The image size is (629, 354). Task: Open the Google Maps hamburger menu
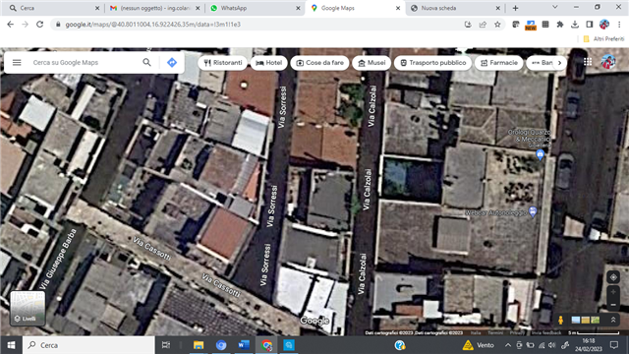17,63
